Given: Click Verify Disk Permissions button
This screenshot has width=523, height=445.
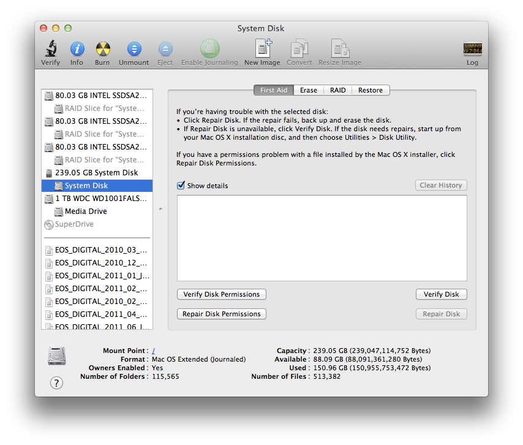Looking at the screenshot, I should point(222,294).
